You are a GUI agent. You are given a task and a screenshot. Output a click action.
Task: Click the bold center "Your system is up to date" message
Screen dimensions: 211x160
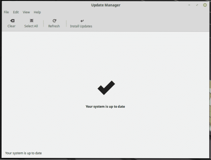pos(105,107)
